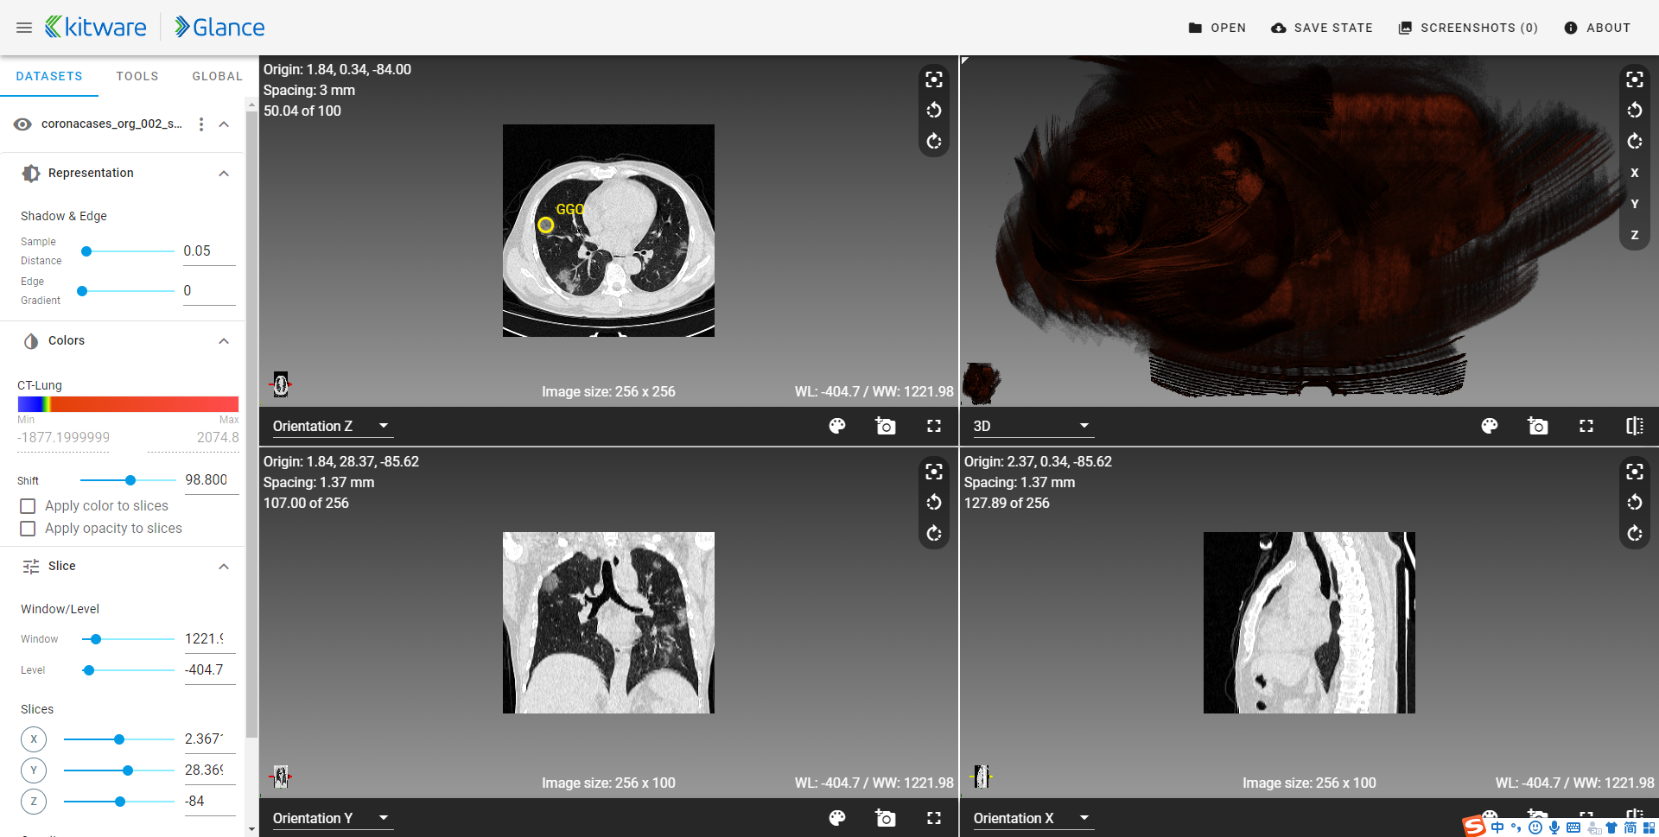The width and height of the screenshot is (1659, 837).
Task: Open the Orientation Z view dropdown
Action: [x=332, y=426]
